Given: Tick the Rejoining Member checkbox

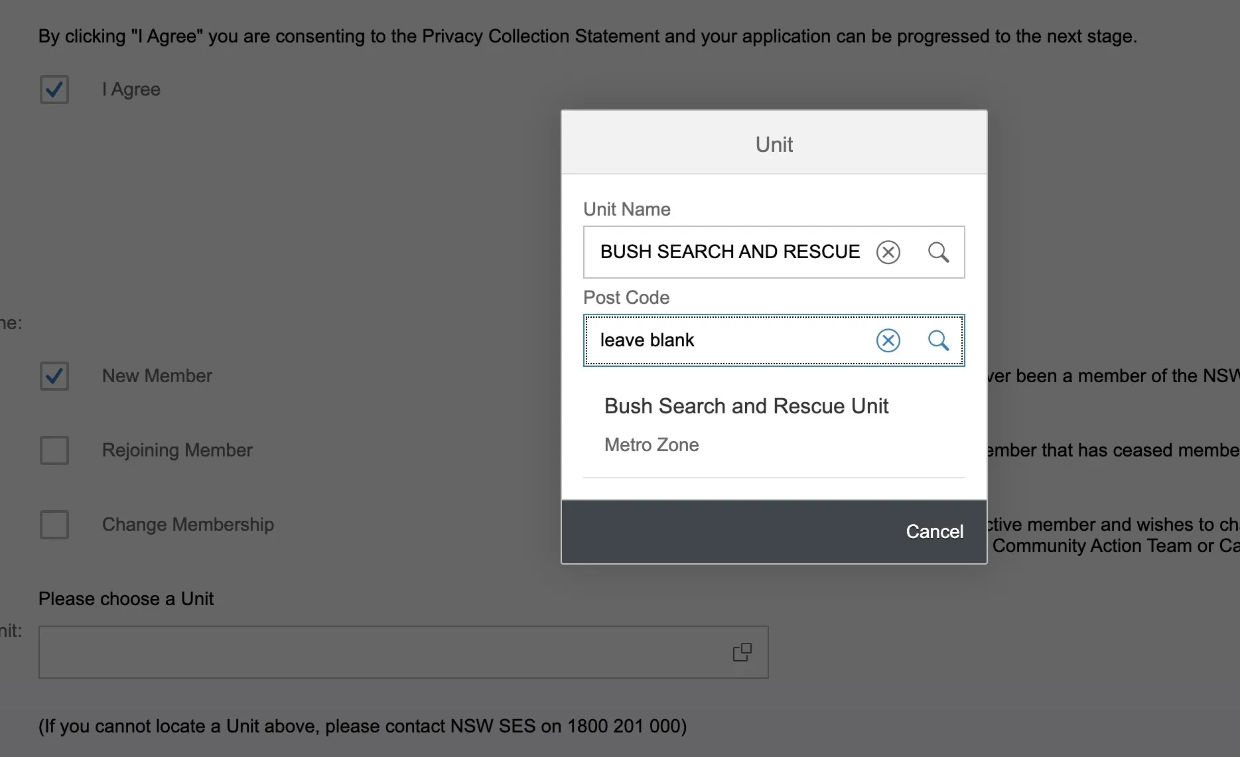Looking at the screenshot, I should [x=54, y=450].
